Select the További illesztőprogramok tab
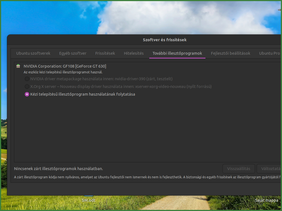Viewport: 282px width, 211px height. 177,53
